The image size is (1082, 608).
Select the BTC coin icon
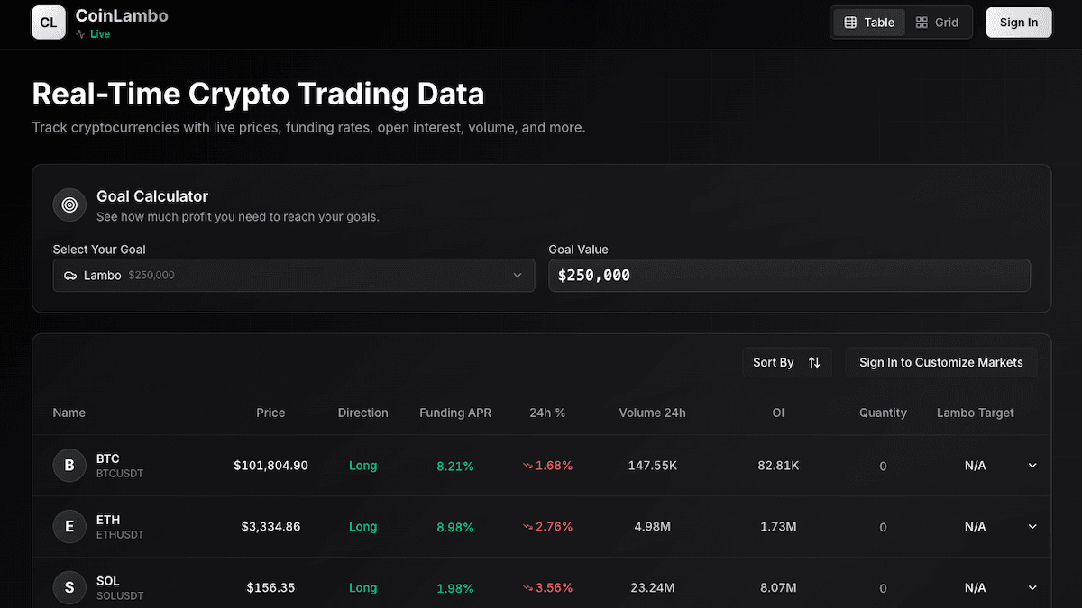[x=69, y=466]
